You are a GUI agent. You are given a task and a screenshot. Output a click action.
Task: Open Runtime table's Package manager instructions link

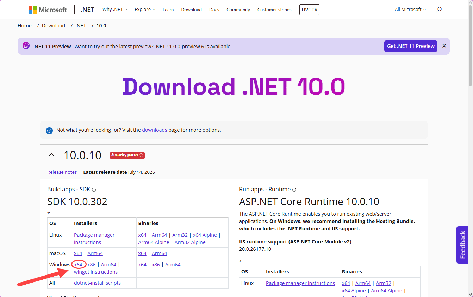pos(300,283)
